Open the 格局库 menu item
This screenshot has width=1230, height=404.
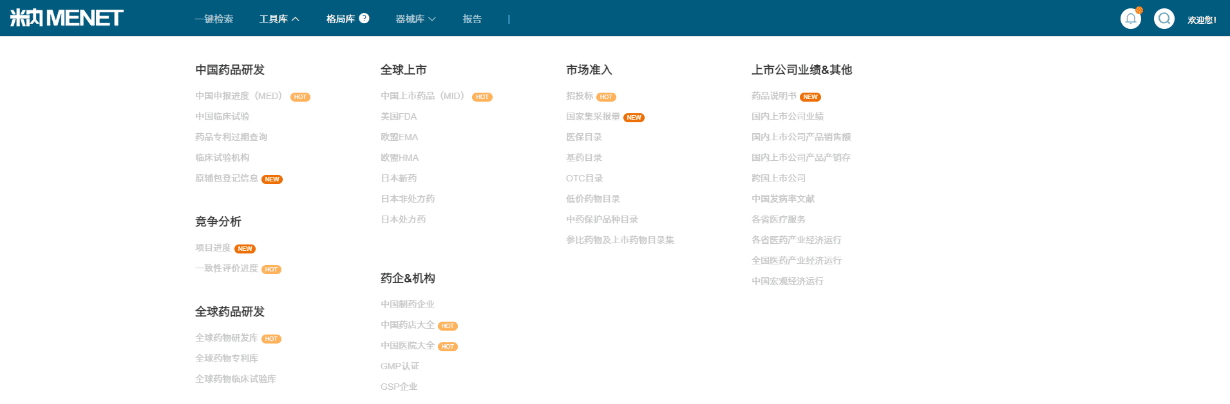pyautogui.click(x=341, y=19)
